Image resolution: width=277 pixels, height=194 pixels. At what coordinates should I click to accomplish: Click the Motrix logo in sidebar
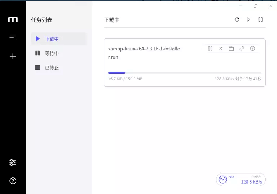coord(13,19)
